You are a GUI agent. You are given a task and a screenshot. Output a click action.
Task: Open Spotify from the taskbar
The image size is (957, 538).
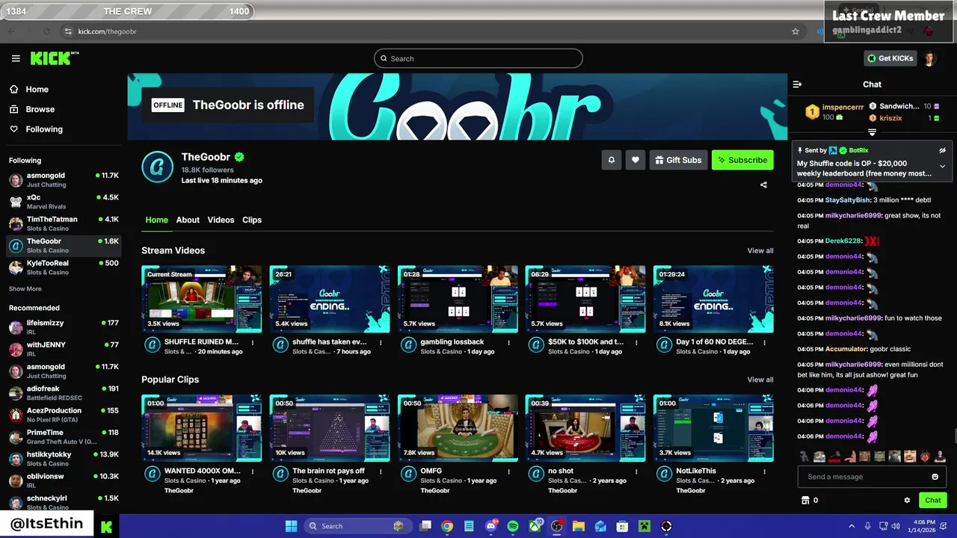pos(512,526)
